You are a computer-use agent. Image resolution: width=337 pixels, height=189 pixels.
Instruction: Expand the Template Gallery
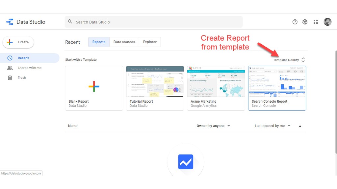[x=289, y=60]
